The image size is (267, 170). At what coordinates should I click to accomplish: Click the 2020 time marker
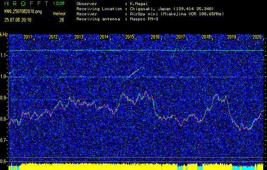[x=257, y=37]
